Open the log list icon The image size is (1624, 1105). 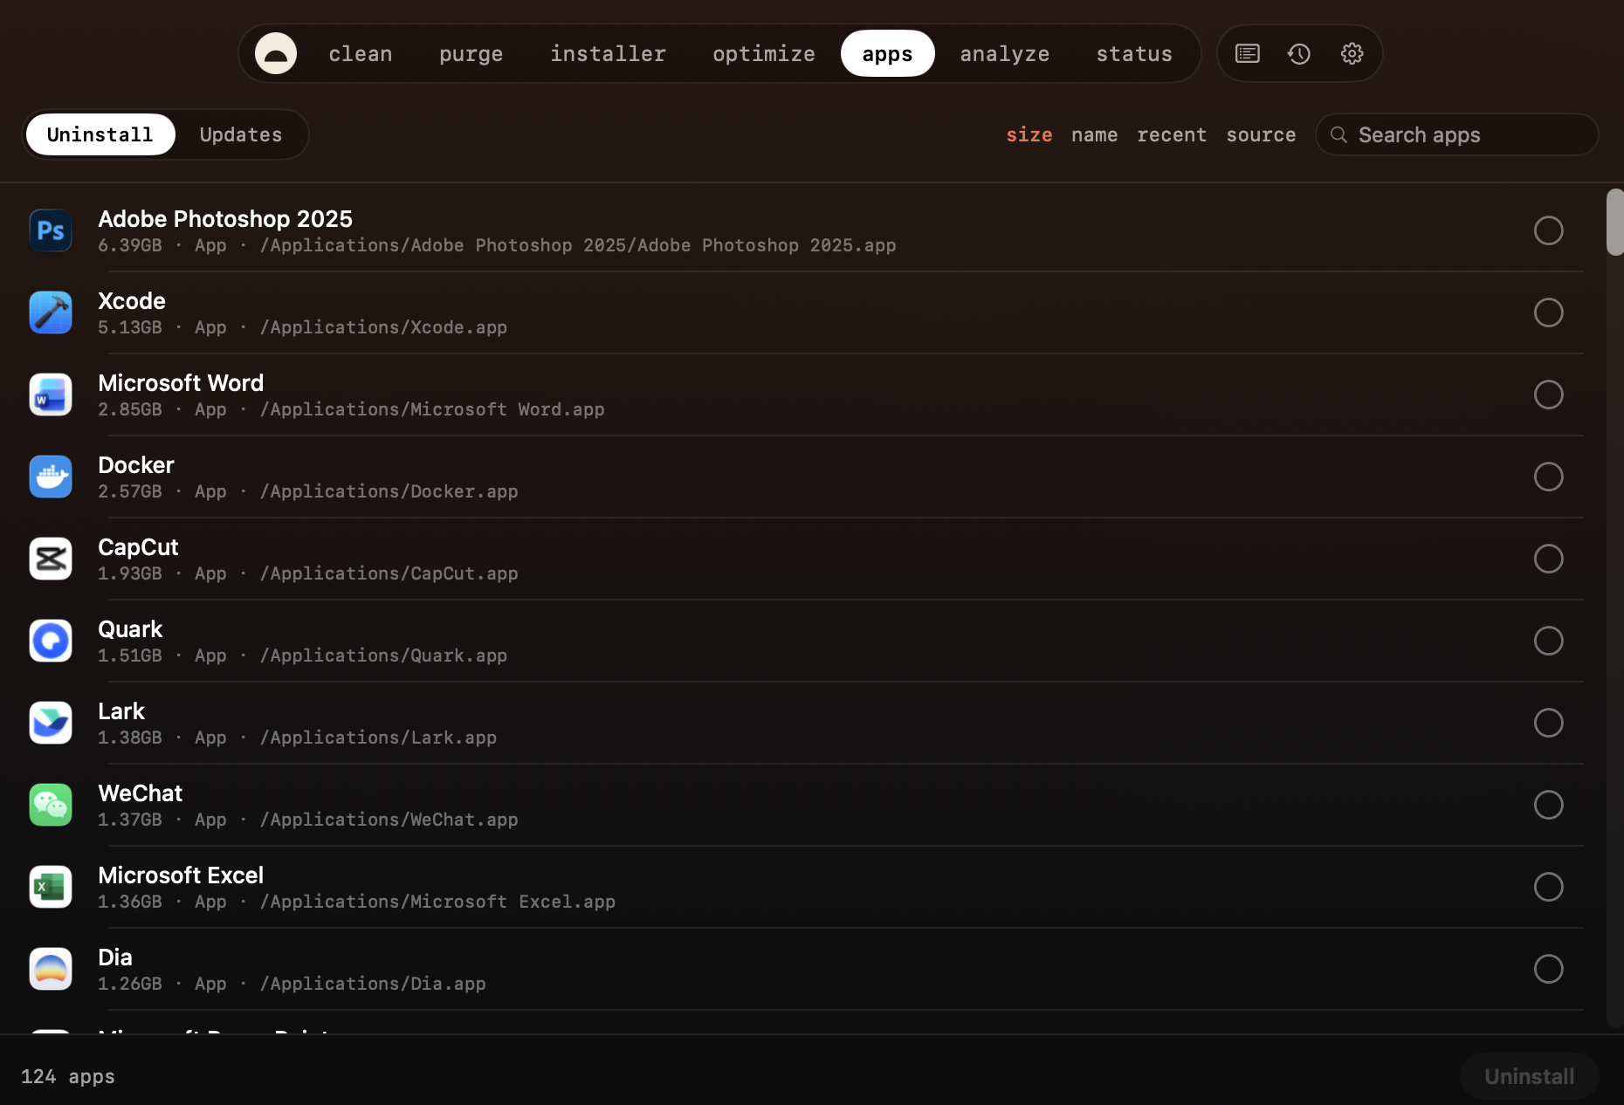click(x=1247, y=53)
